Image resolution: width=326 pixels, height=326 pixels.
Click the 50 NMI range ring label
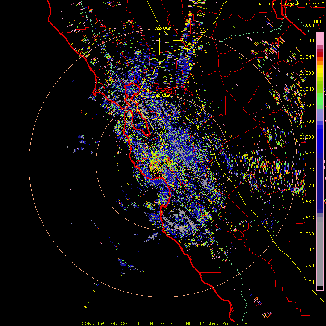[163, 96]
